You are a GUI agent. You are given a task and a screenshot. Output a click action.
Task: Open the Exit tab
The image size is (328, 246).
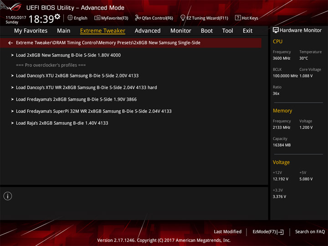247,31
